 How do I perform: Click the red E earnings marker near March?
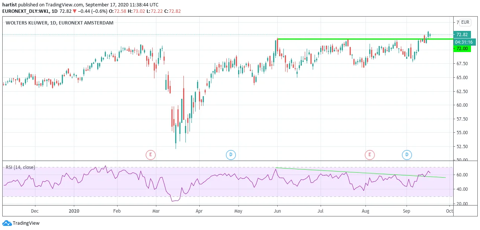150,154
